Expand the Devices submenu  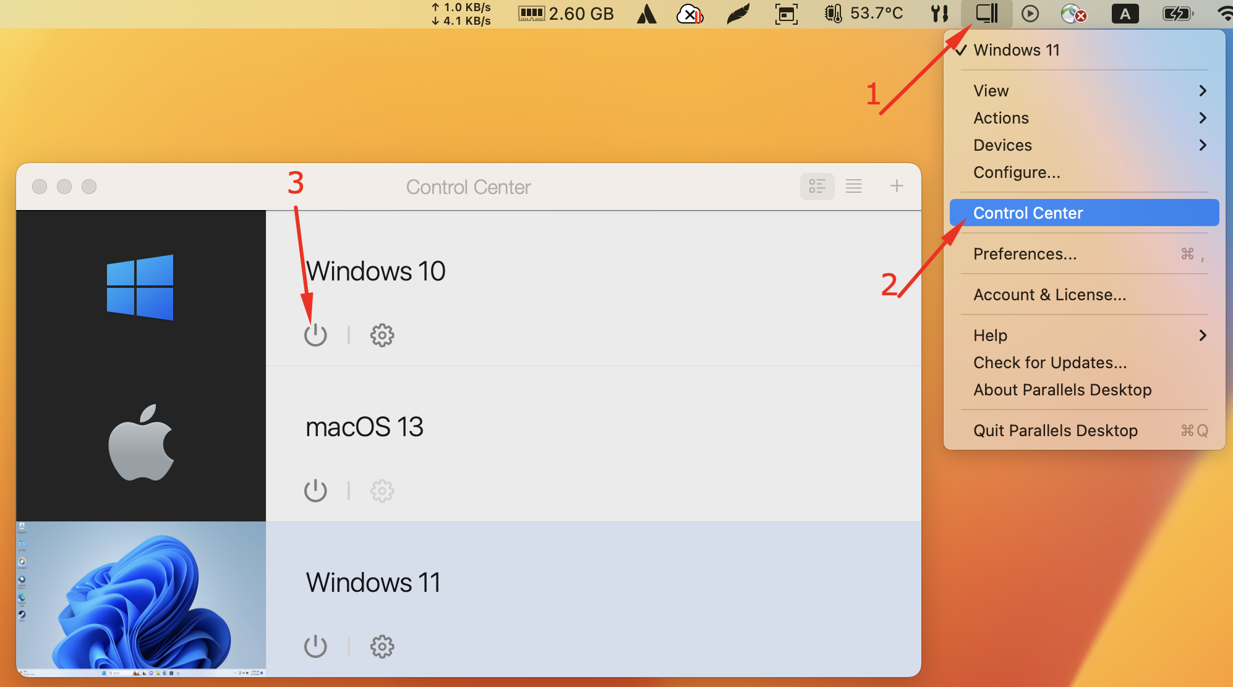pyautogui.click(x=1085, y=145)
